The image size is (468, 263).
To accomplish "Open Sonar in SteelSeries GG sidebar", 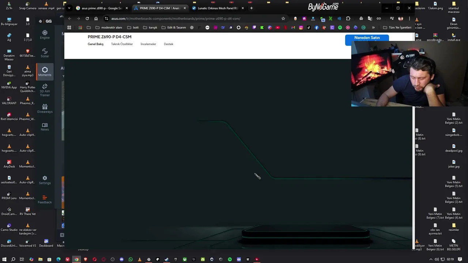I will tap(45, 53).
